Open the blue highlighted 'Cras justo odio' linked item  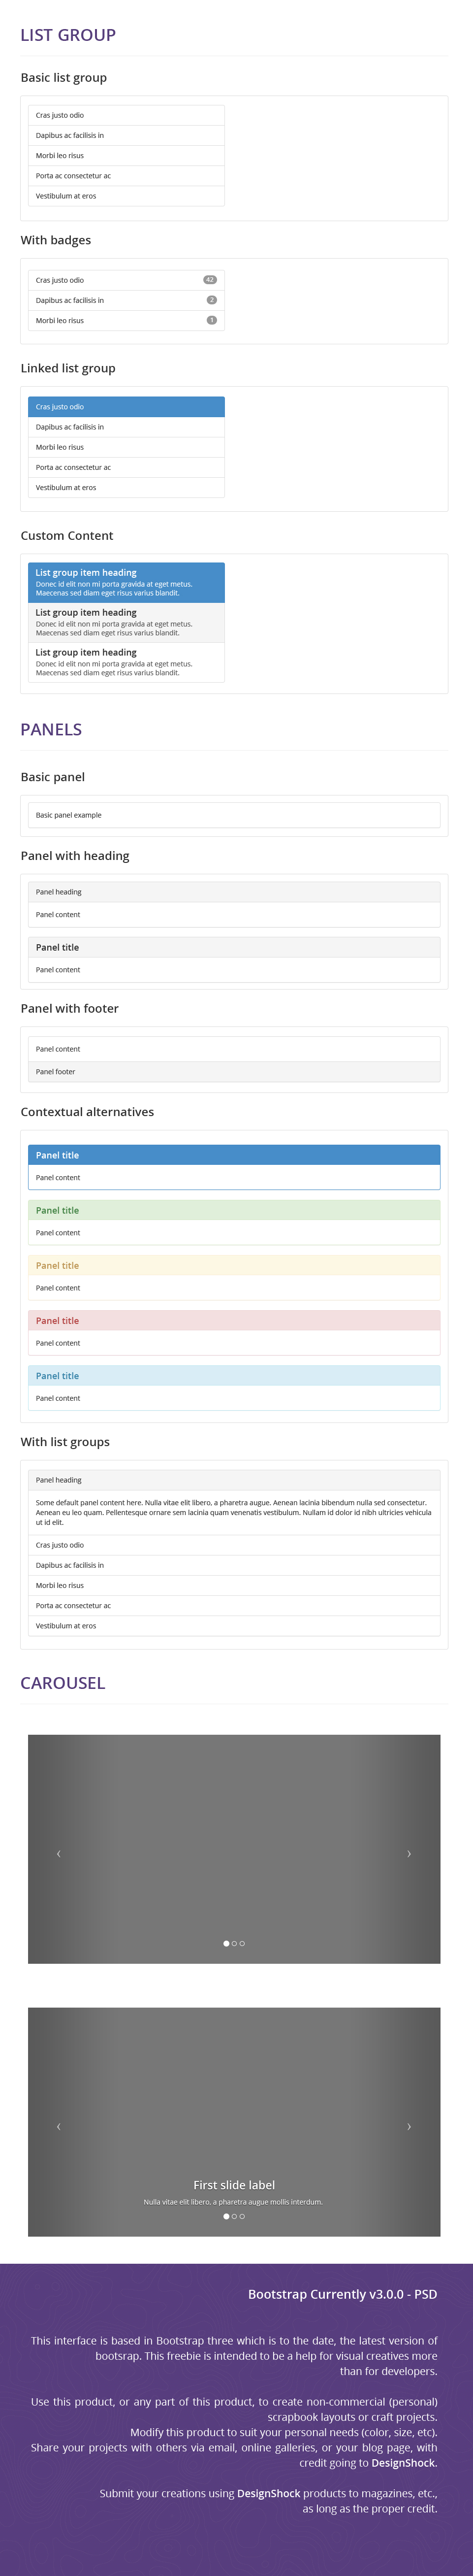126,407
